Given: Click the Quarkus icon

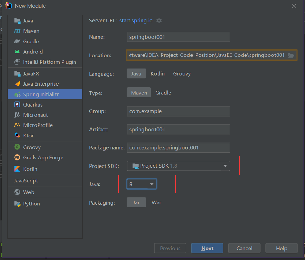Looking at the screenshot, I should tap(17, 105).
